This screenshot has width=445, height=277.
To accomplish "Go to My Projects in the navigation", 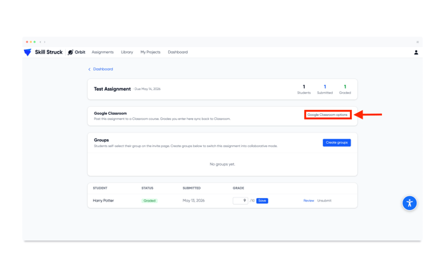I will tap(150, 52).
